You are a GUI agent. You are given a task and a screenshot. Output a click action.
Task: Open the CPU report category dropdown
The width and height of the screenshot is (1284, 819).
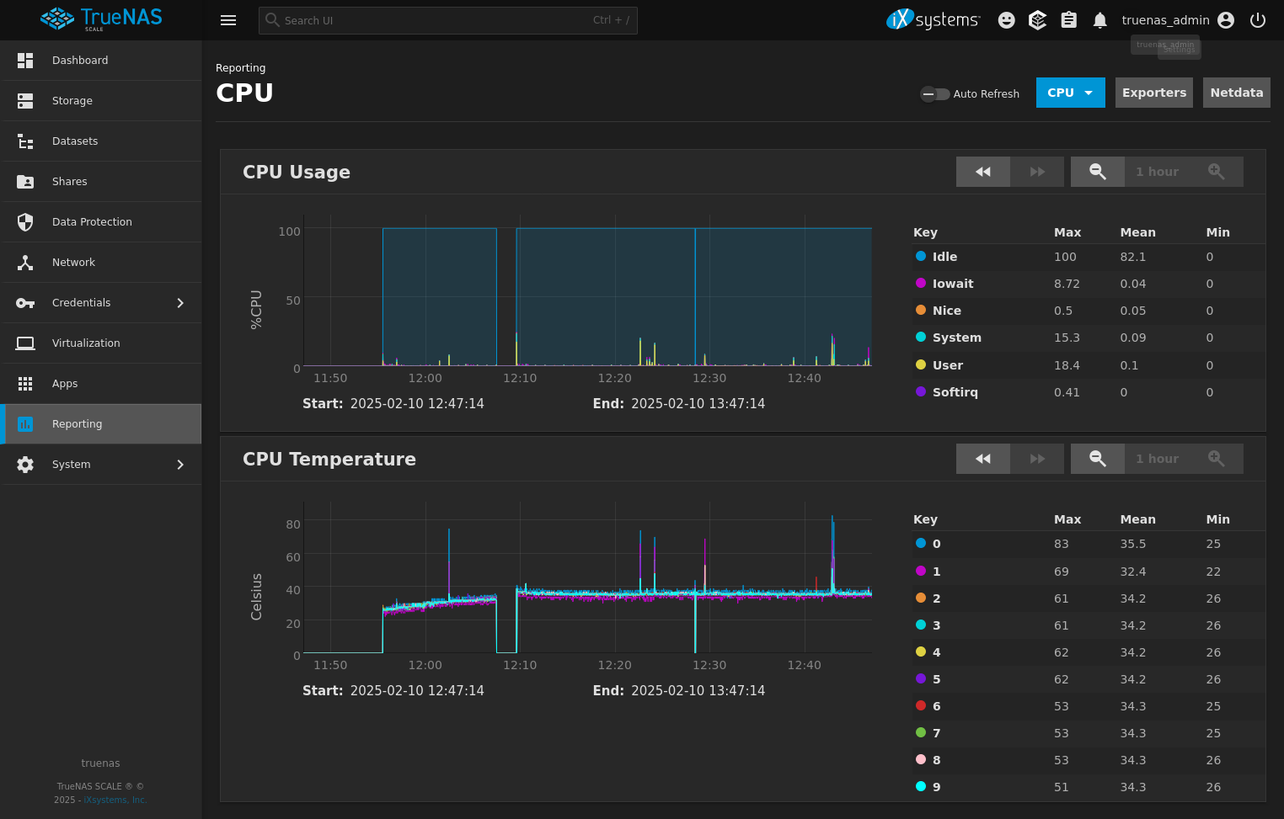pos(1070,93)
